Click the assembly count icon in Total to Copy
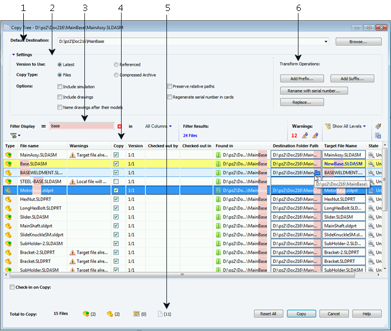 click(86, 314)
